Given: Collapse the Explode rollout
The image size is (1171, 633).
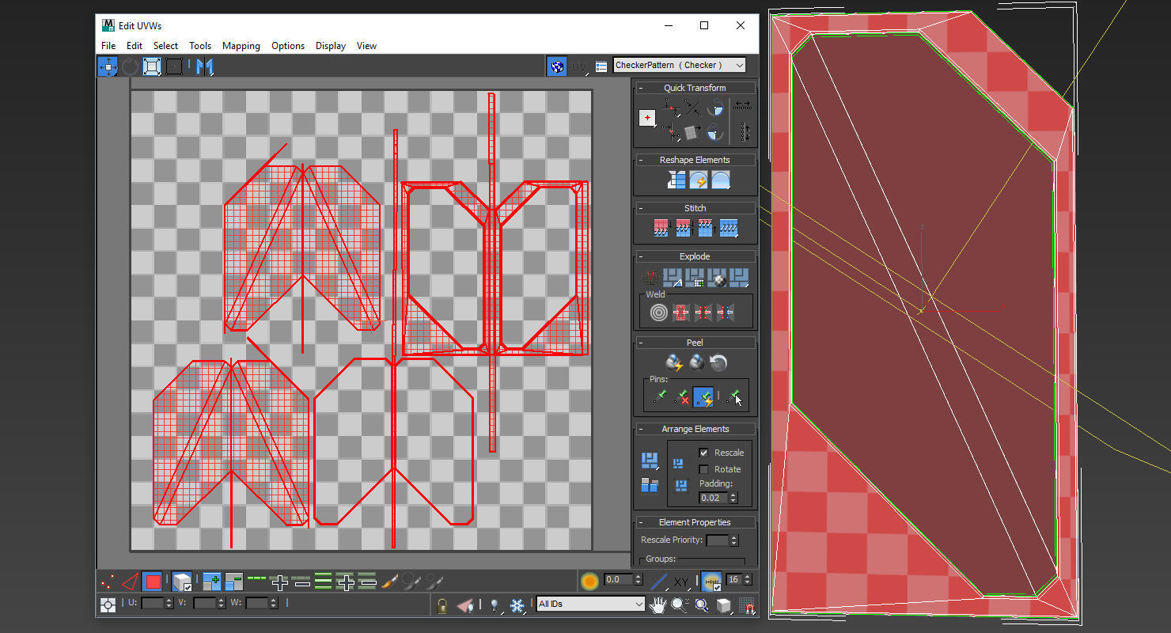Looking at the screenshot, I should [695, 256].
